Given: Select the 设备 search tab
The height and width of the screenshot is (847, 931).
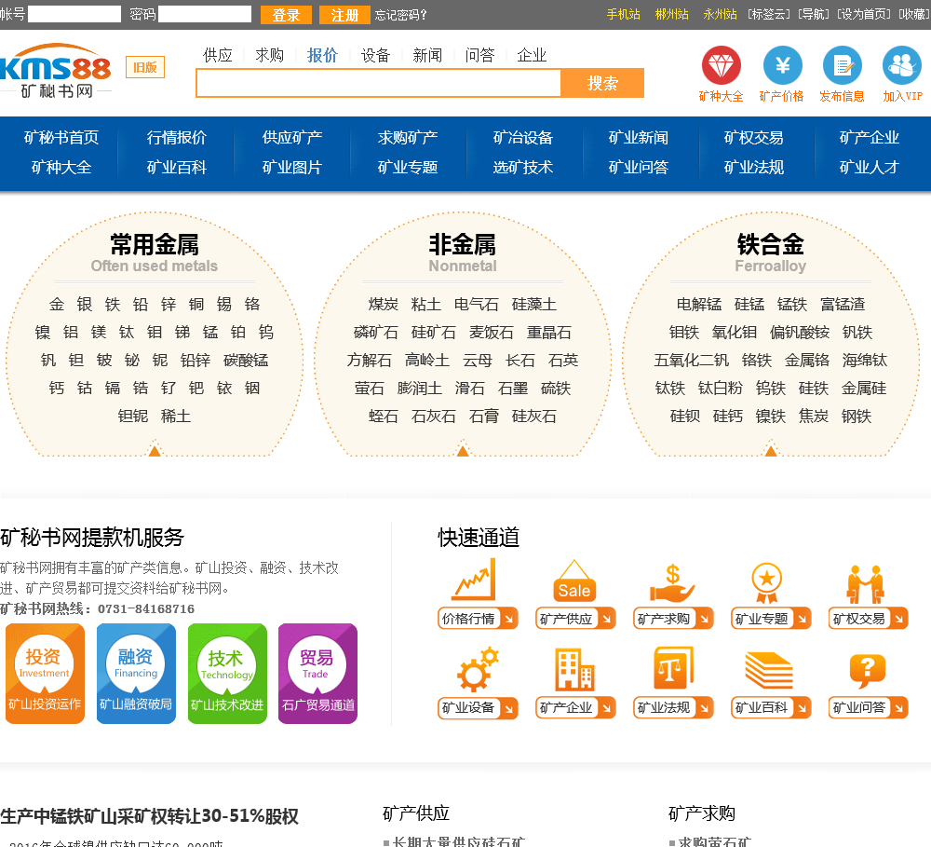Looking at the screenshot, I should coord(375,55).
